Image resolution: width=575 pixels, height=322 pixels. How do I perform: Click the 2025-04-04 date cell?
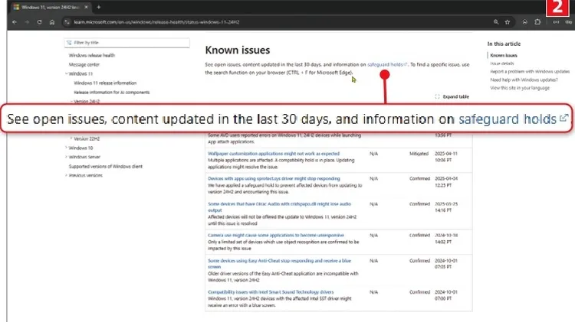tap(446, 182)
